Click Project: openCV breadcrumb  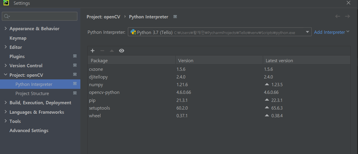(103, 17)
